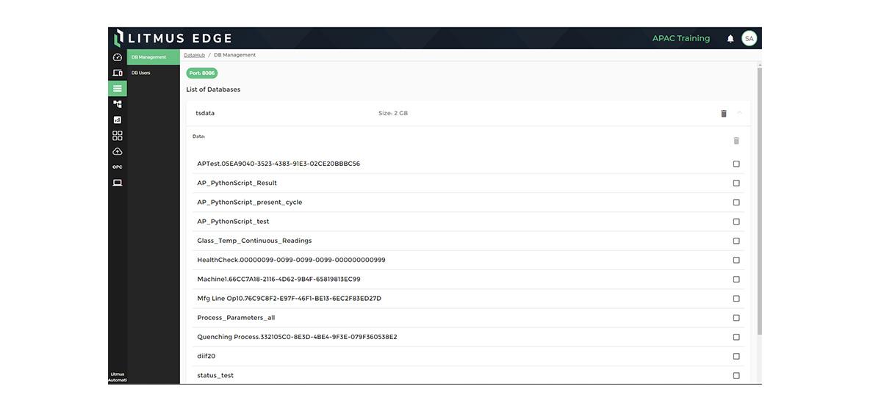Check the AP_PythonScript_Result checkbox

(x=736, y=183)
